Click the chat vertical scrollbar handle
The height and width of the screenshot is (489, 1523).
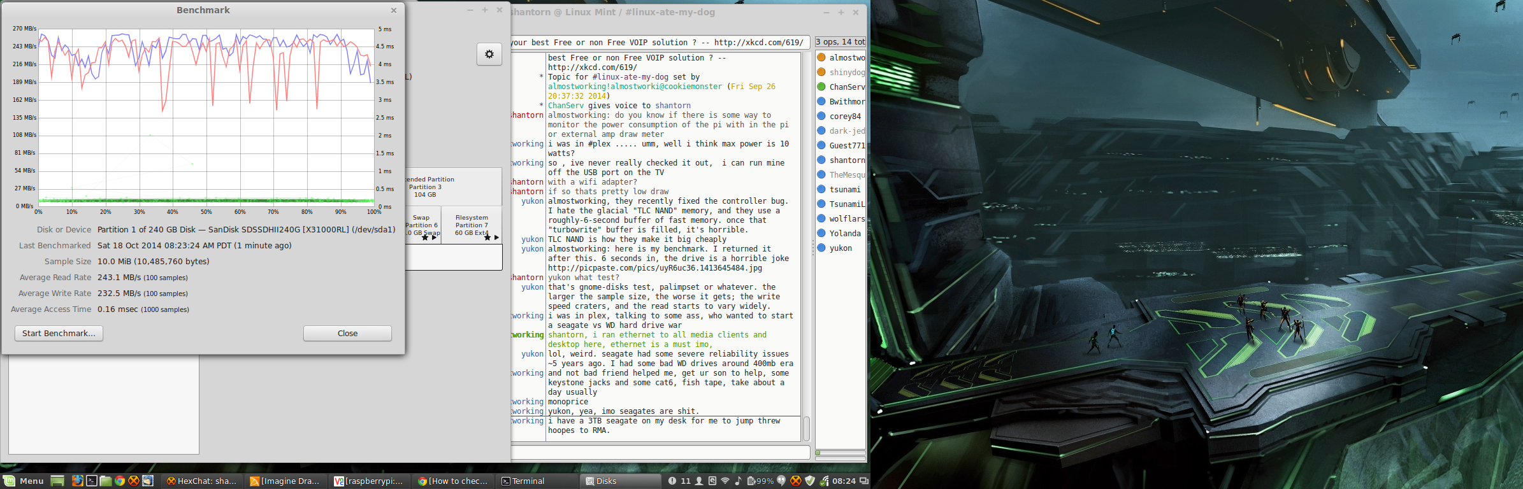(806, 429)
